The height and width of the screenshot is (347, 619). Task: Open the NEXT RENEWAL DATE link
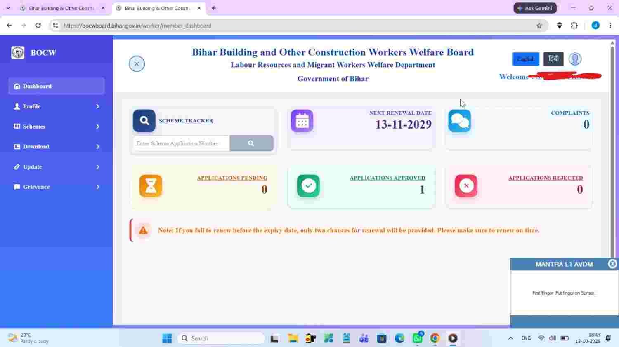[400, 113]
